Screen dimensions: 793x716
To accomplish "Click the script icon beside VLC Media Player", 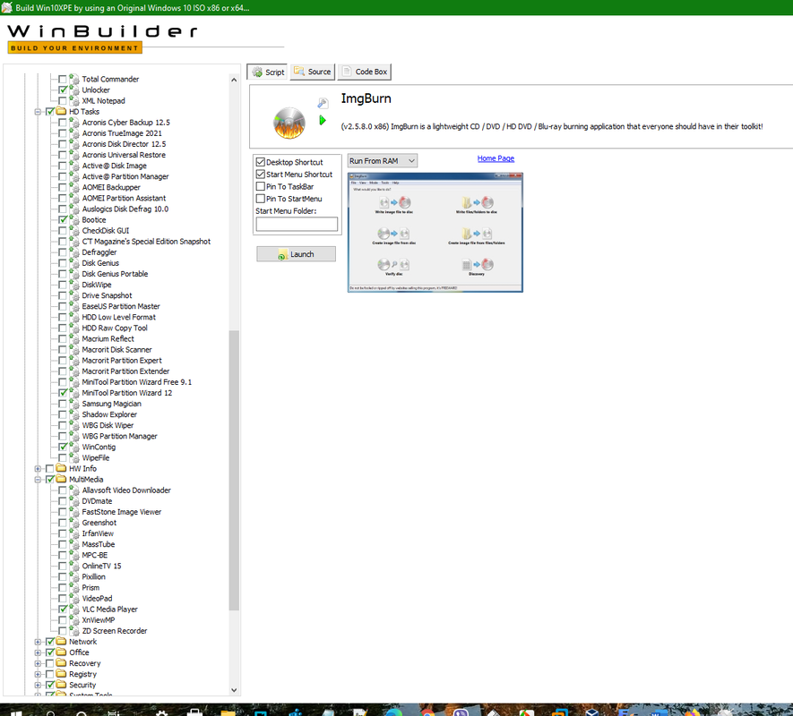I will (x=74, y=609).
